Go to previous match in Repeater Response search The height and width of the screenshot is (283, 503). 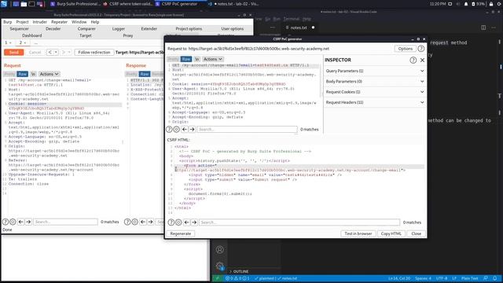coord(143,222)
